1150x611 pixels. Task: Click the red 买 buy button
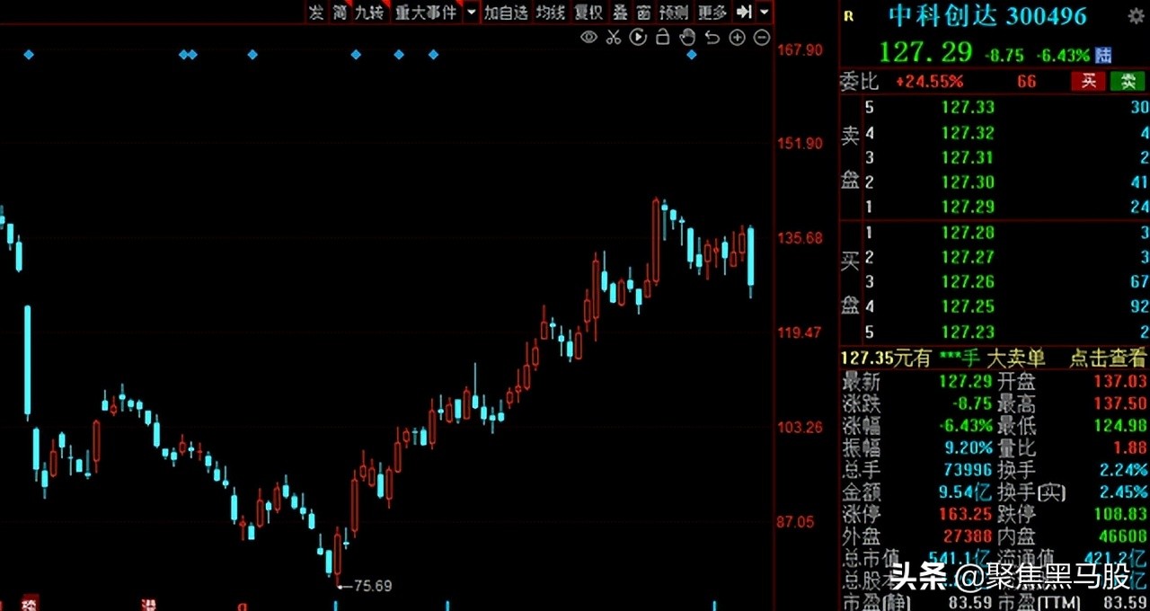coord(1088,81)
